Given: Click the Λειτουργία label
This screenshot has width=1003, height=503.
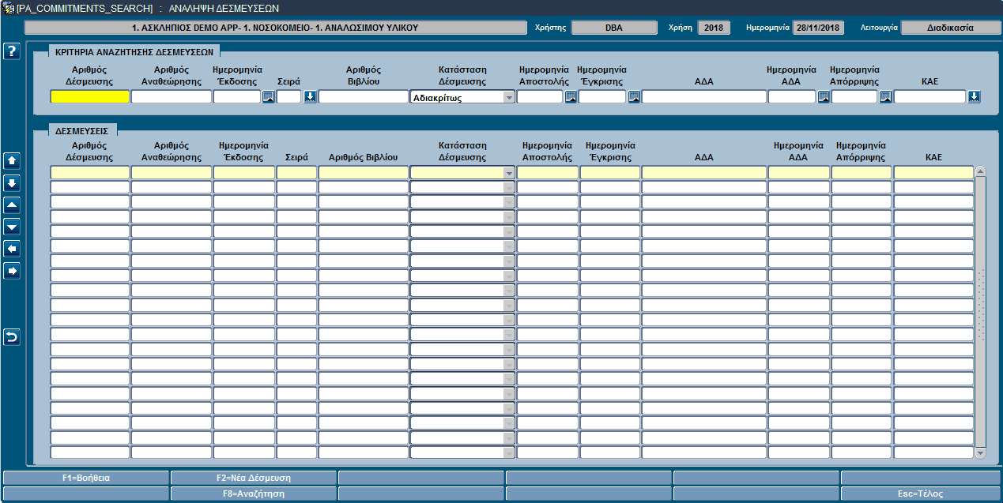Looking at the screenshot, I should pos(879,28).
